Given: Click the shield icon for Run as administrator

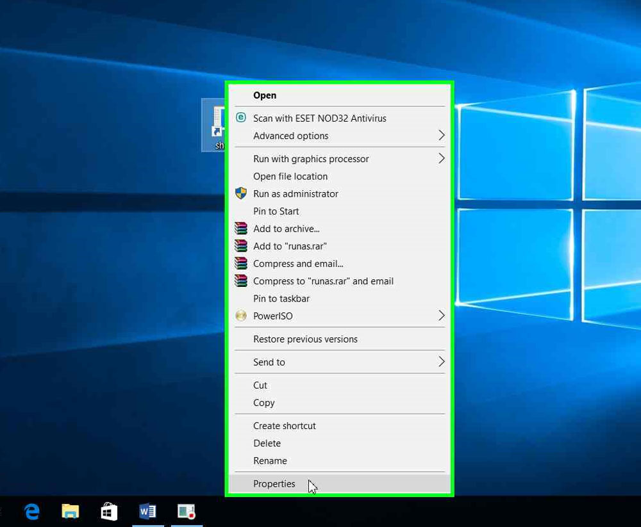Looking at the screenshot, I should point(241,193).
